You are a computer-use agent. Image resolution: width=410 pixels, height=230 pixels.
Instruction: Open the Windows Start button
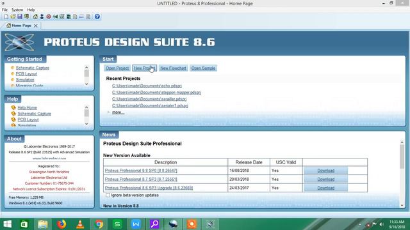point(7,224)
